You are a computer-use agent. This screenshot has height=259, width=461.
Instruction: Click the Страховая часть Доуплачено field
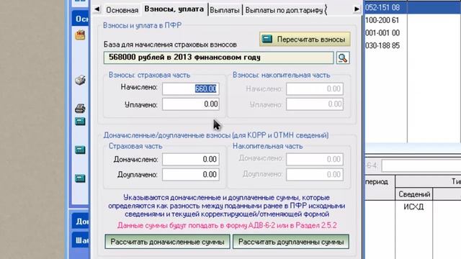coord(190,174)
